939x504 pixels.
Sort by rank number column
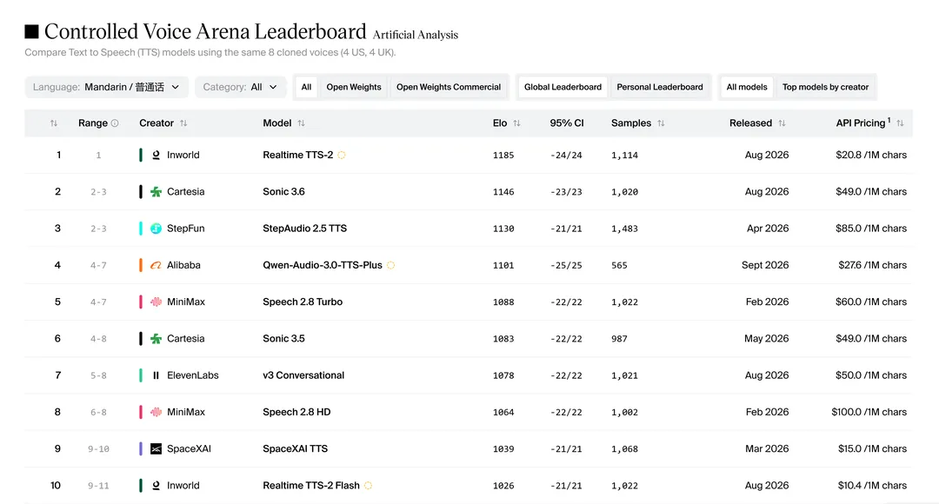point(54,123)
